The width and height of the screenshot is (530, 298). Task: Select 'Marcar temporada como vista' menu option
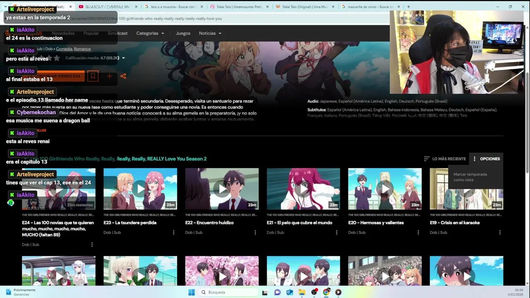tap(475, 177)
